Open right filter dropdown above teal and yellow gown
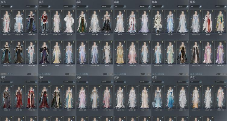 pos(69,82)
